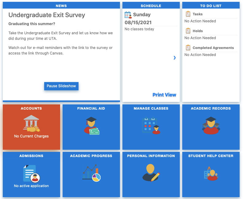The image size is (243, 199).
Task: Click the Tasks clipboard icon
Action: (x=188, y=14)
